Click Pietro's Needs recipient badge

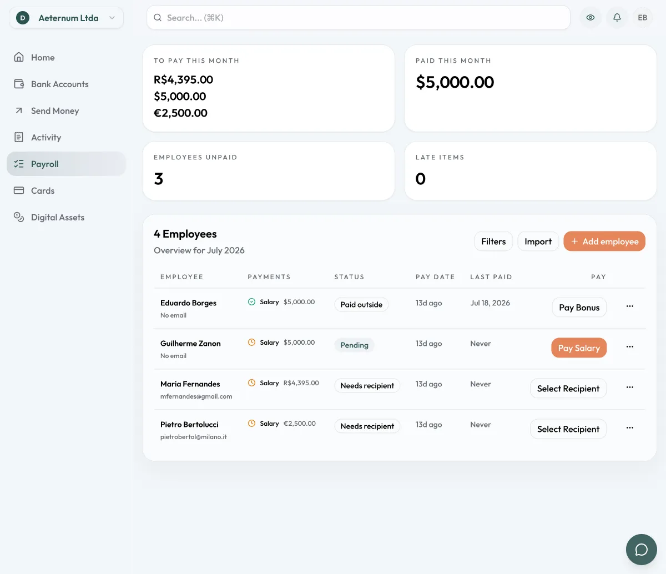(x=367, y=426)
